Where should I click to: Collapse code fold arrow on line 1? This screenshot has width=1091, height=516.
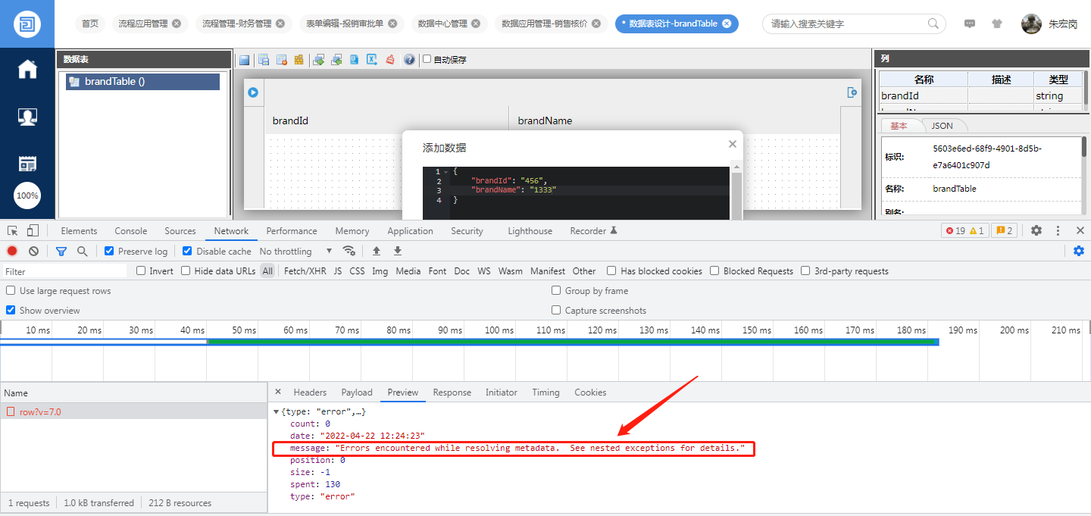[445, 172]
